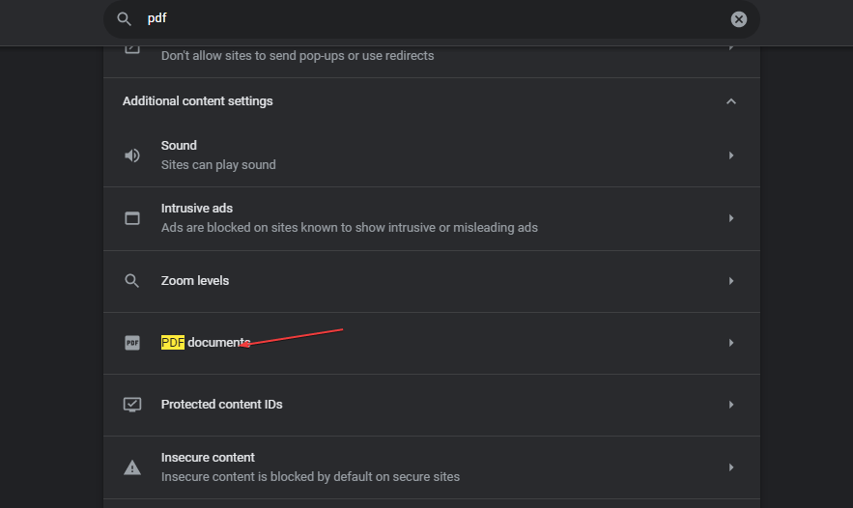Clear the pdf search text
Screen dimensions: 853x508
738,19
